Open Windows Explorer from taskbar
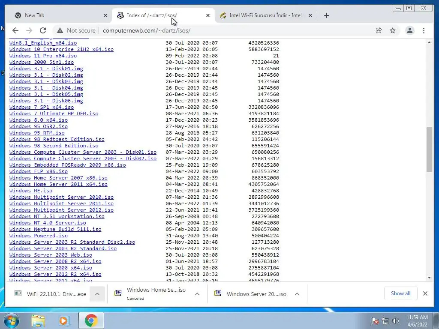Viewport: 439px width, 329px height. tap(38, 320)
